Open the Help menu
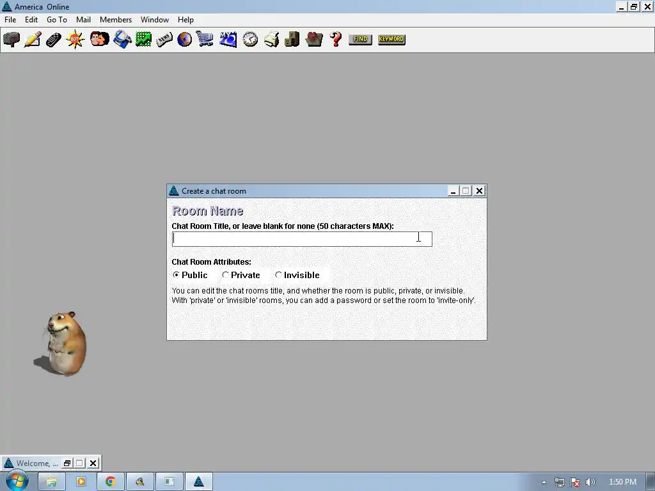Screen dimensions: 655x491 (x=185, y=20)
